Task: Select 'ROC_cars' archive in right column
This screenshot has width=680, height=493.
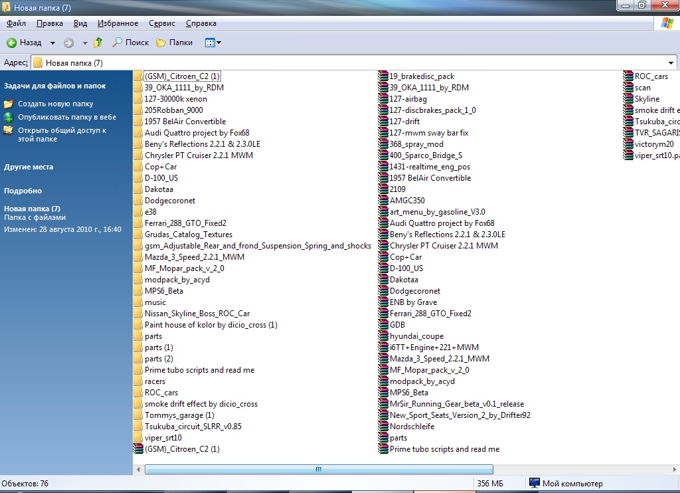Action: coord(651,76)
